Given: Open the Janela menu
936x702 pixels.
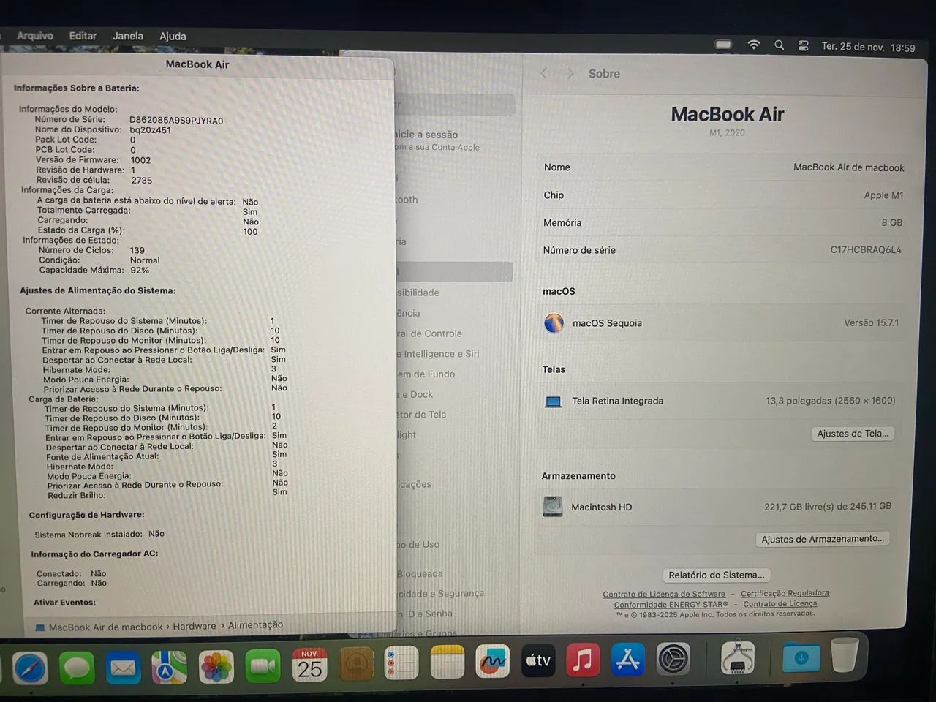Looking at the screenshot, I should pyautogui.click(x=128, y=36).
